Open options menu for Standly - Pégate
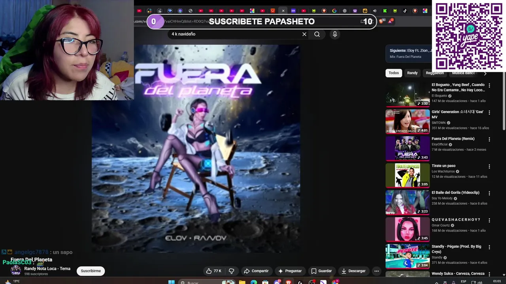 [489, 247]
